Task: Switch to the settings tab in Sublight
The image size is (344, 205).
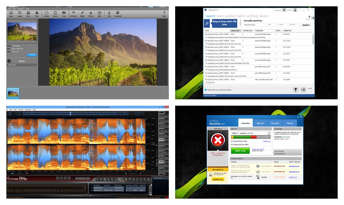Action: click(252, 16)
